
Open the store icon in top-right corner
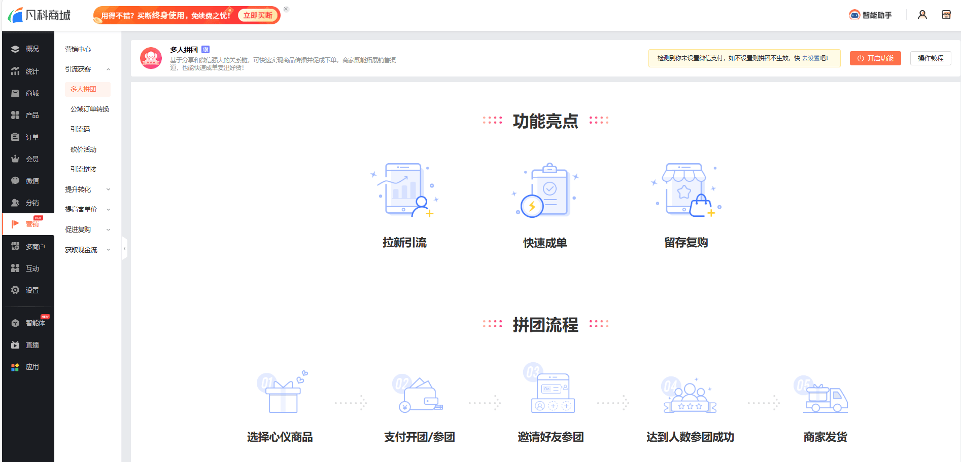point(946,15)
